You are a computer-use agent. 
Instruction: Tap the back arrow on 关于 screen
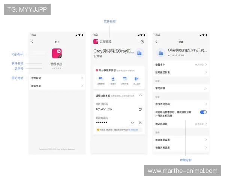tap(32, 42)
